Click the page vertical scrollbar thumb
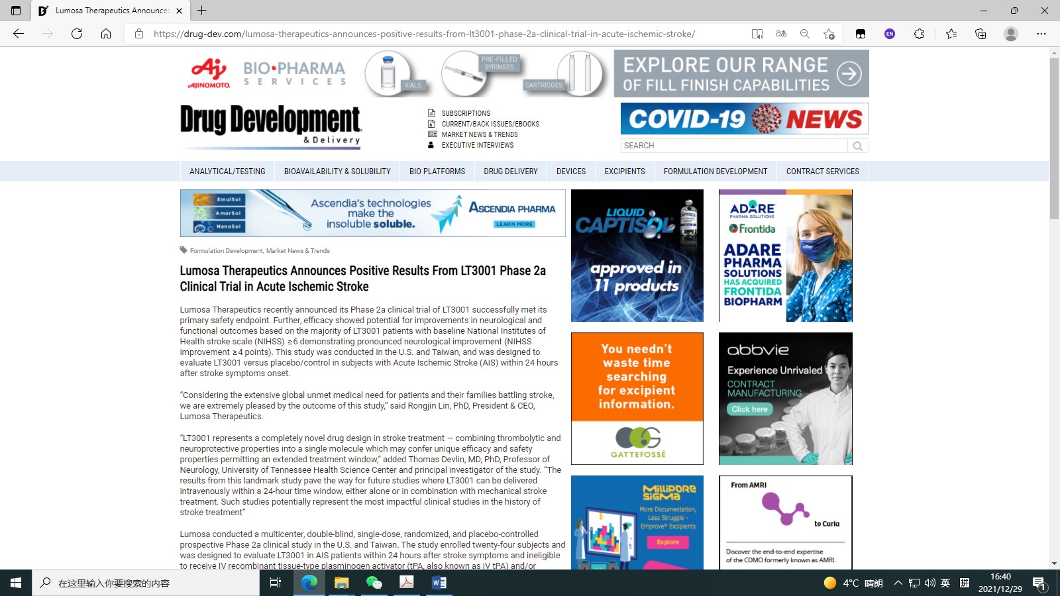Viewport: 1060px width, 596px height. click(x=1054, y=138)
